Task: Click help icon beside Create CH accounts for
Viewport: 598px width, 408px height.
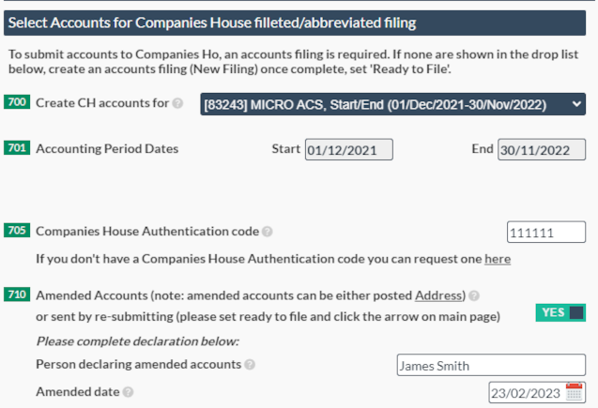Action: coord(177,103)
